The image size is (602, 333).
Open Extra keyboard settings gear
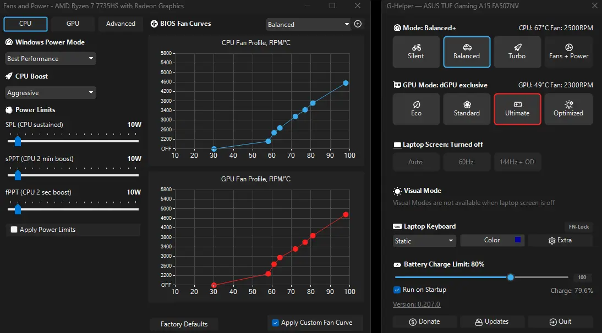pyautogui.click(x=560, y=240)
